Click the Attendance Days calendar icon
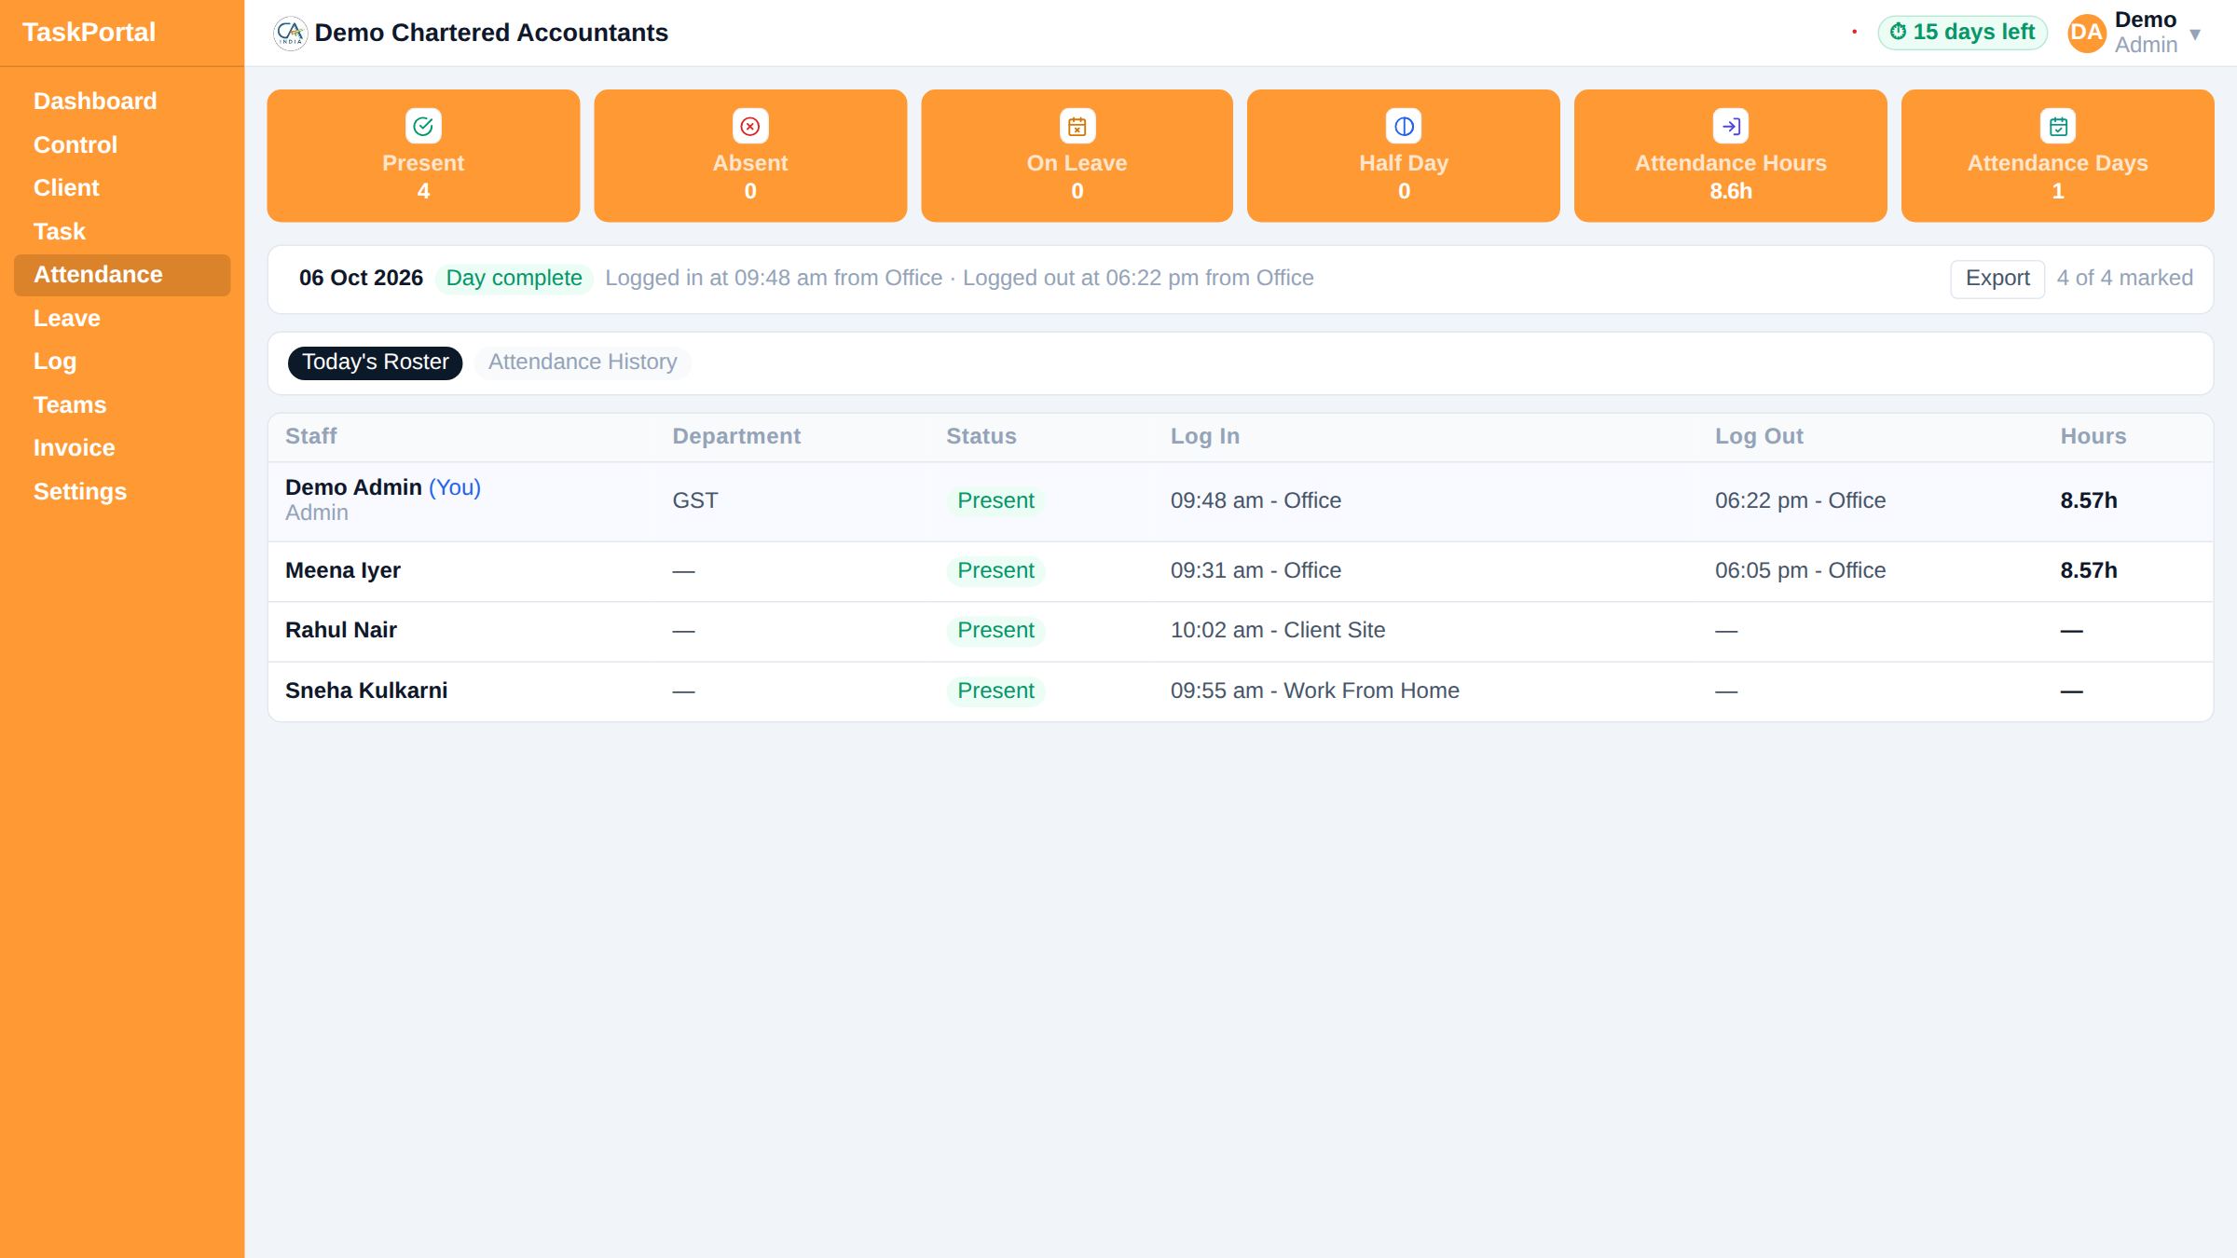This screenshot has height=1258, width=2237. (2058, 126)
